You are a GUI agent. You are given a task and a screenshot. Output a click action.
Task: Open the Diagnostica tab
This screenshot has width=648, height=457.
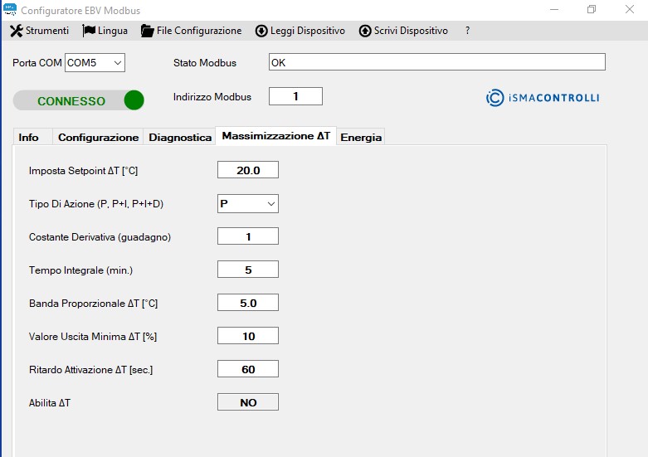click(180, 137)
